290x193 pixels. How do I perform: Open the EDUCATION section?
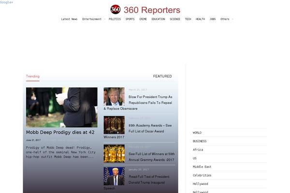tap(158, 19)
